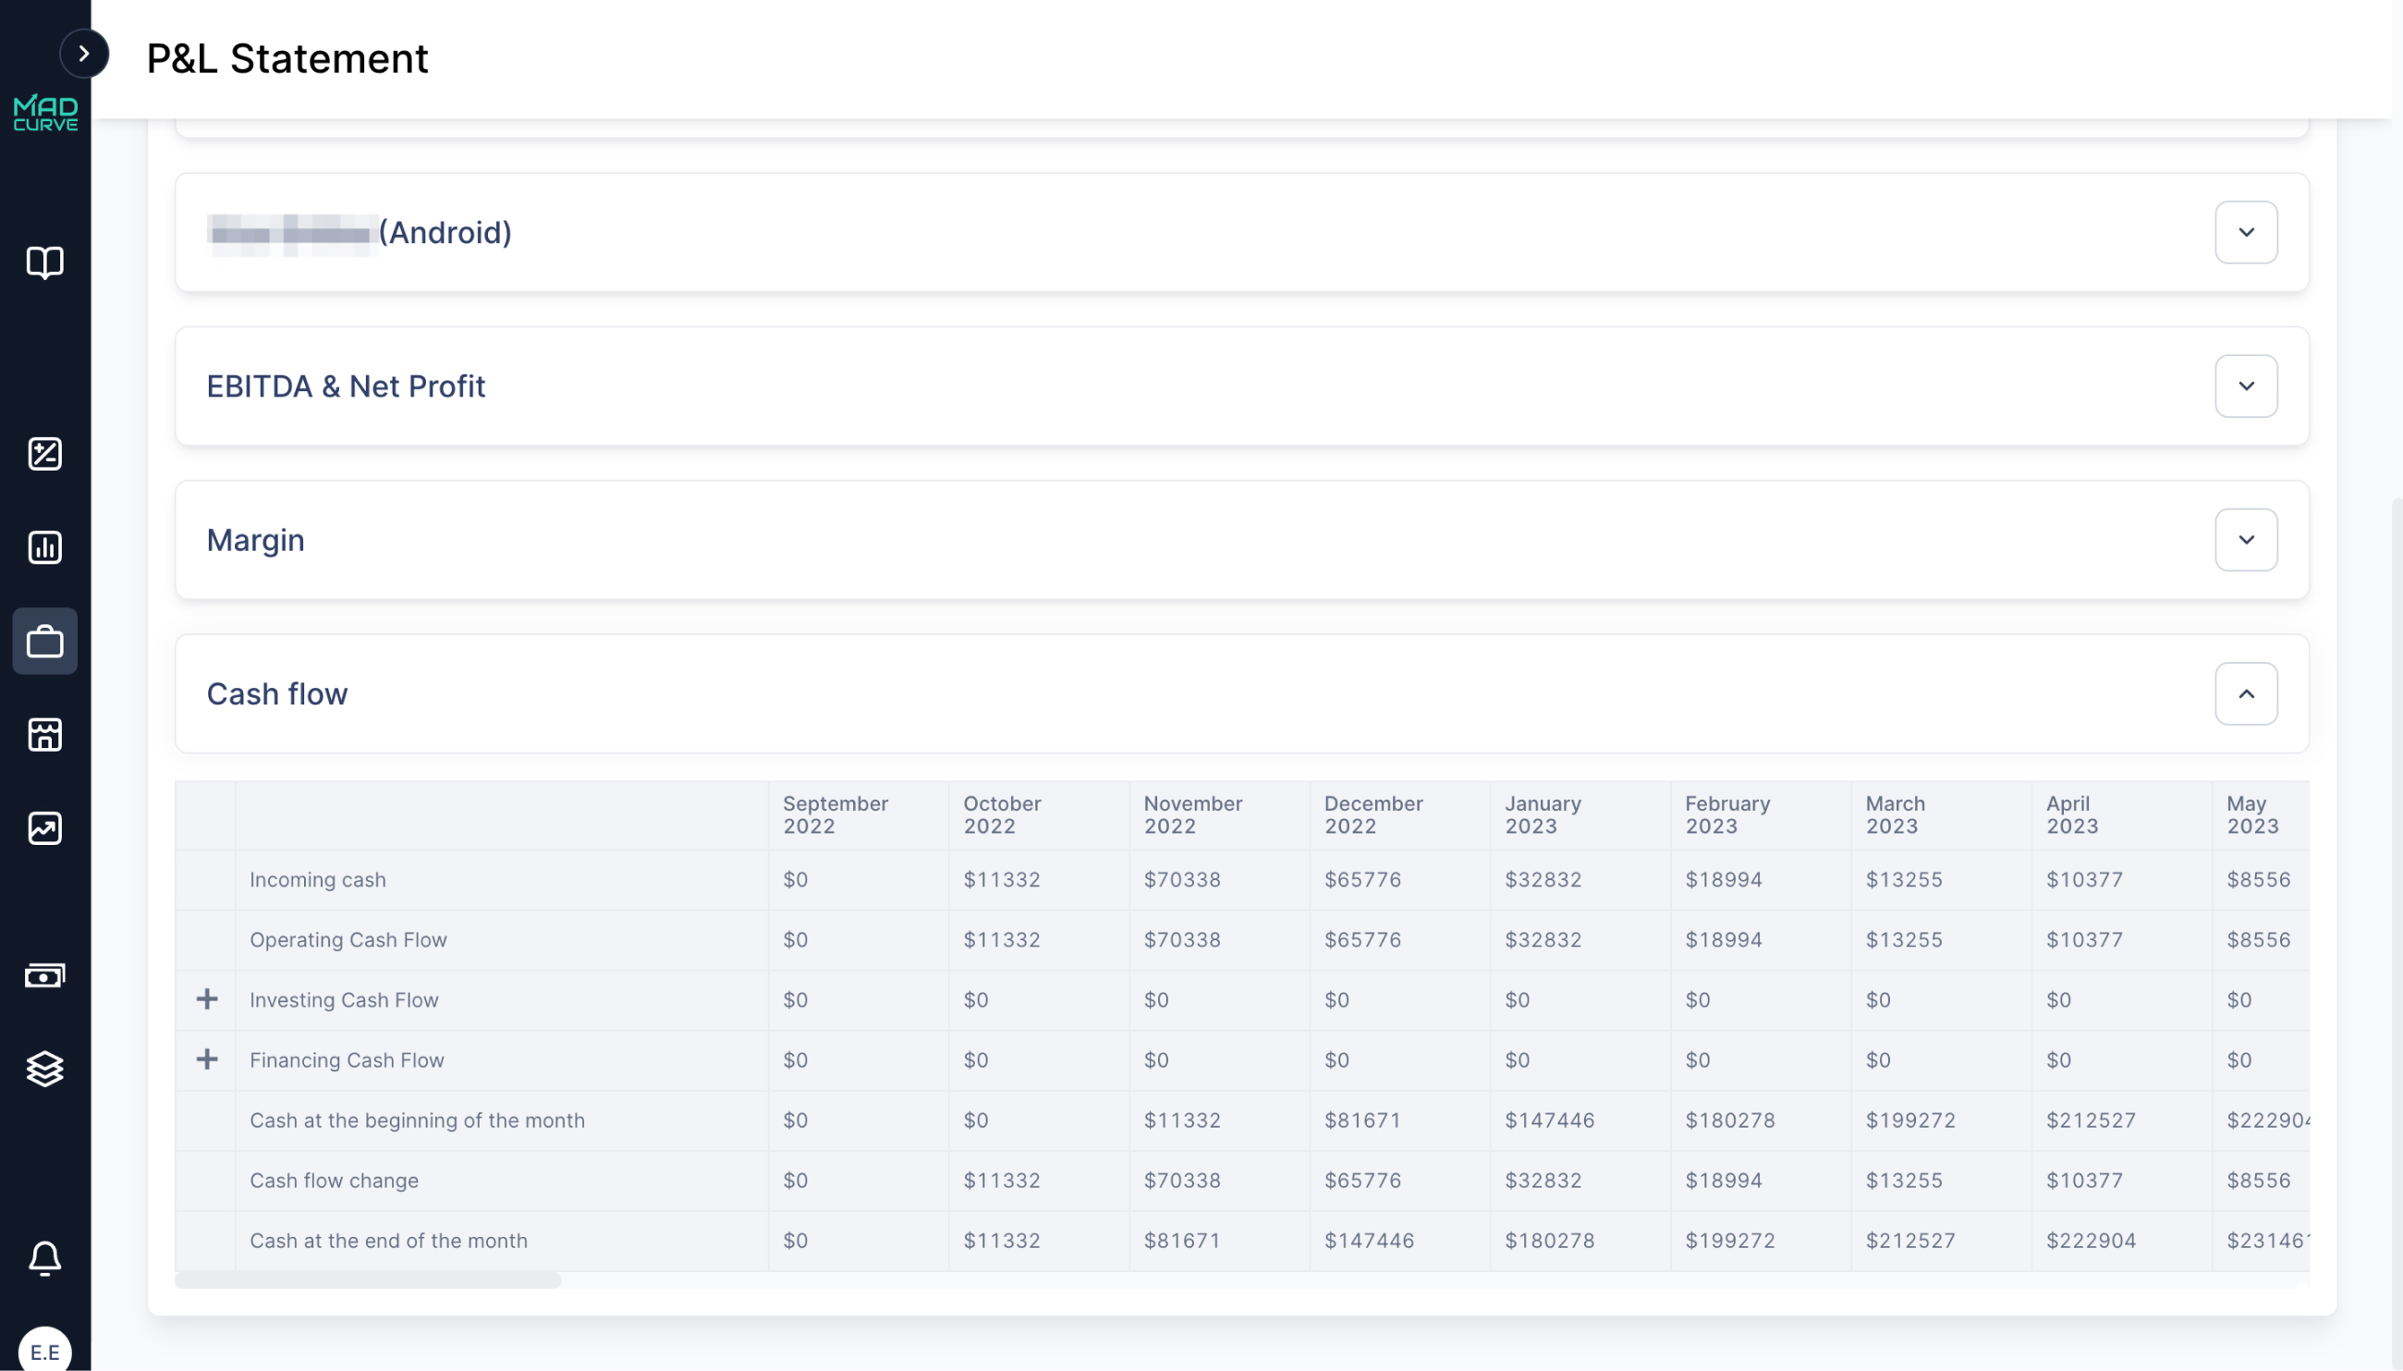Expand the sidebar with arrow button
2403x1371 pixels.
pos(84,54)
